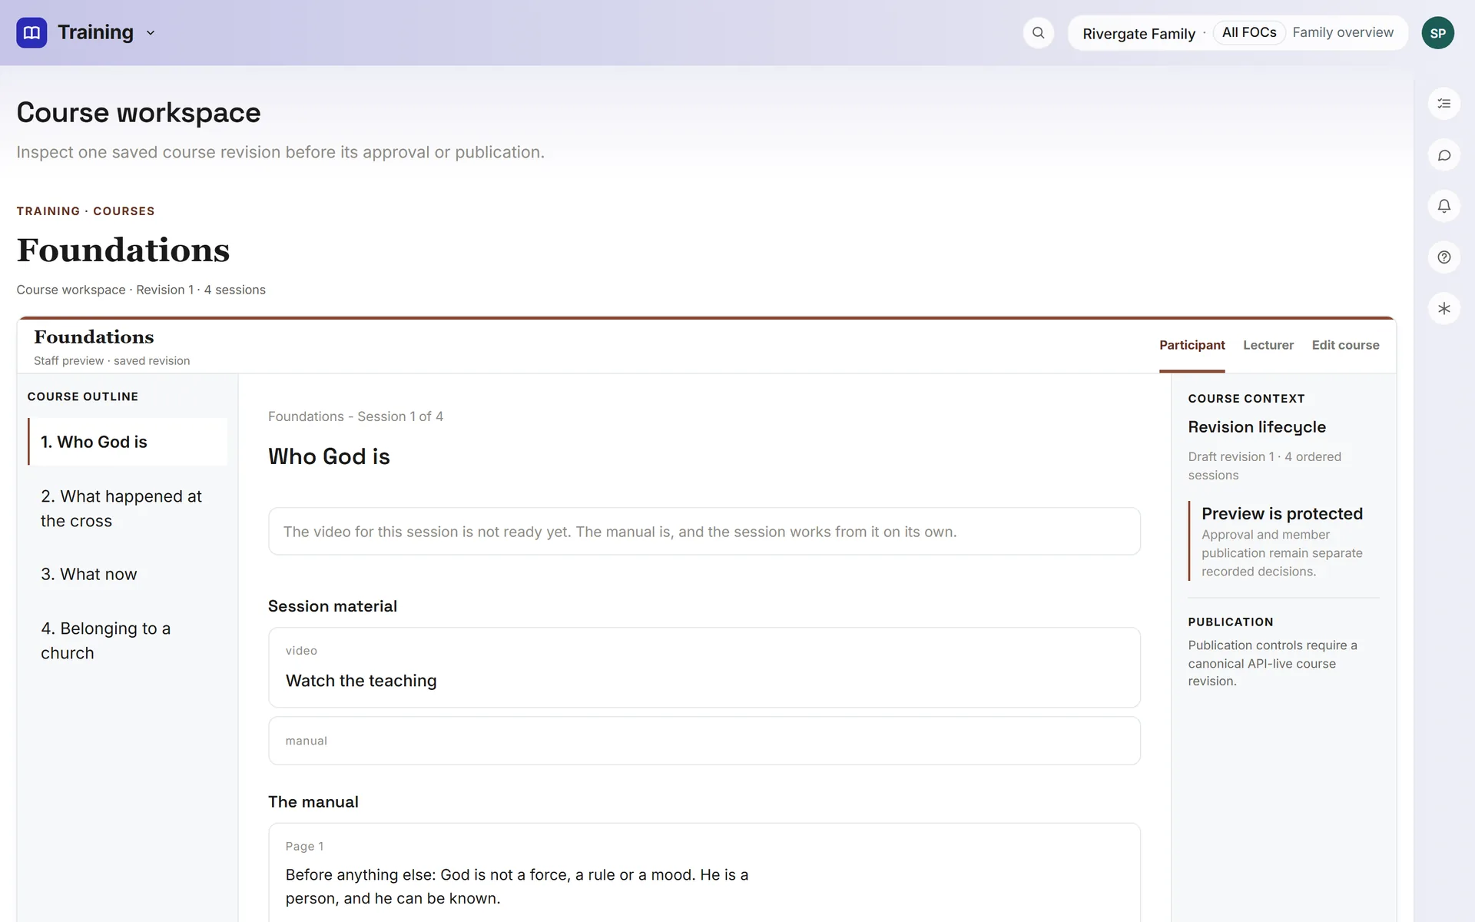Switch to the Participant tab
Viewport: 1475px width, 922px height.
pyautogui.click(x=1192, y=345)
